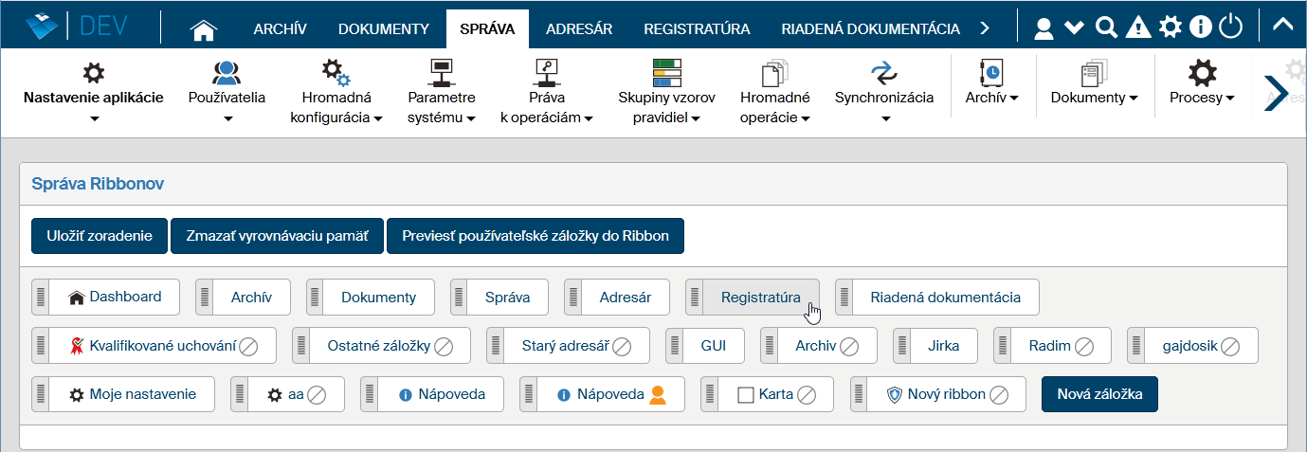The image size is (1307, 452).
Task: Switch to the Registratúra top tab
Action: [x=697, y=28]
